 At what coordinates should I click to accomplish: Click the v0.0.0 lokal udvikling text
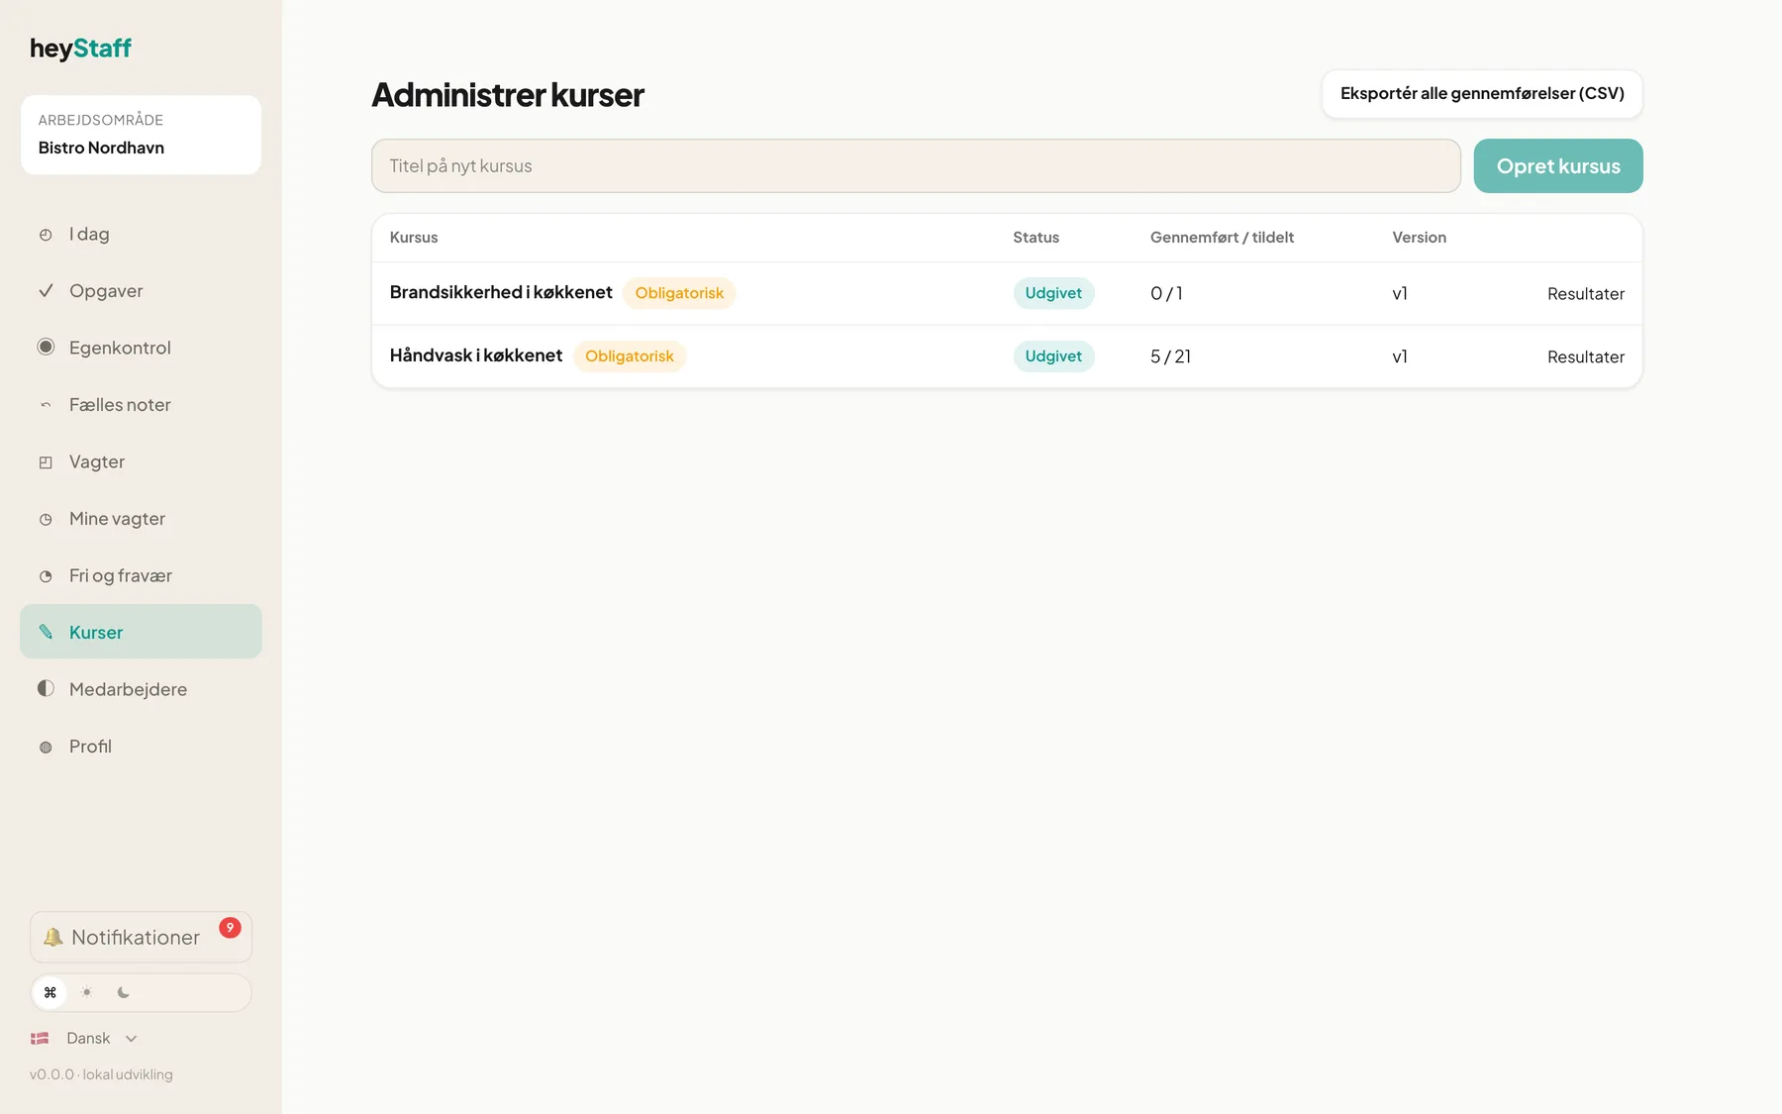[x=101, y=1074]
